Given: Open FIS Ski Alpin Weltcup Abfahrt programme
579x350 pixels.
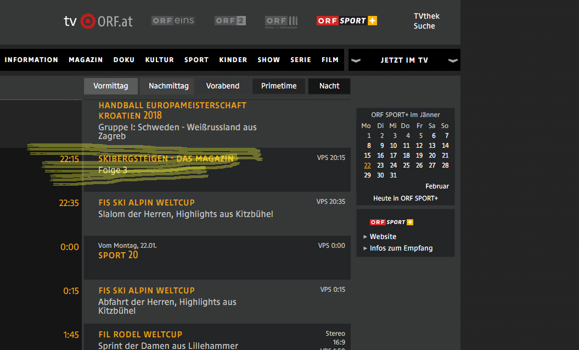Looking at the screenshot, I should pyautogui.click(x=147, y=291).
